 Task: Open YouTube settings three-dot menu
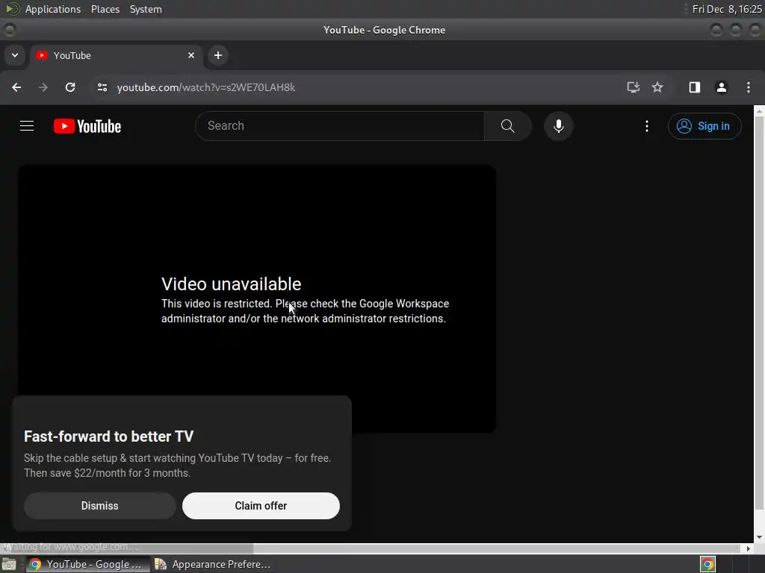[x=647, y=126]
